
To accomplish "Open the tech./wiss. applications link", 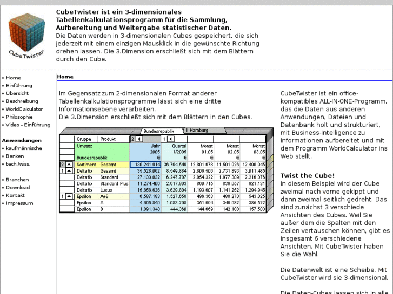I will click(18, 164).
